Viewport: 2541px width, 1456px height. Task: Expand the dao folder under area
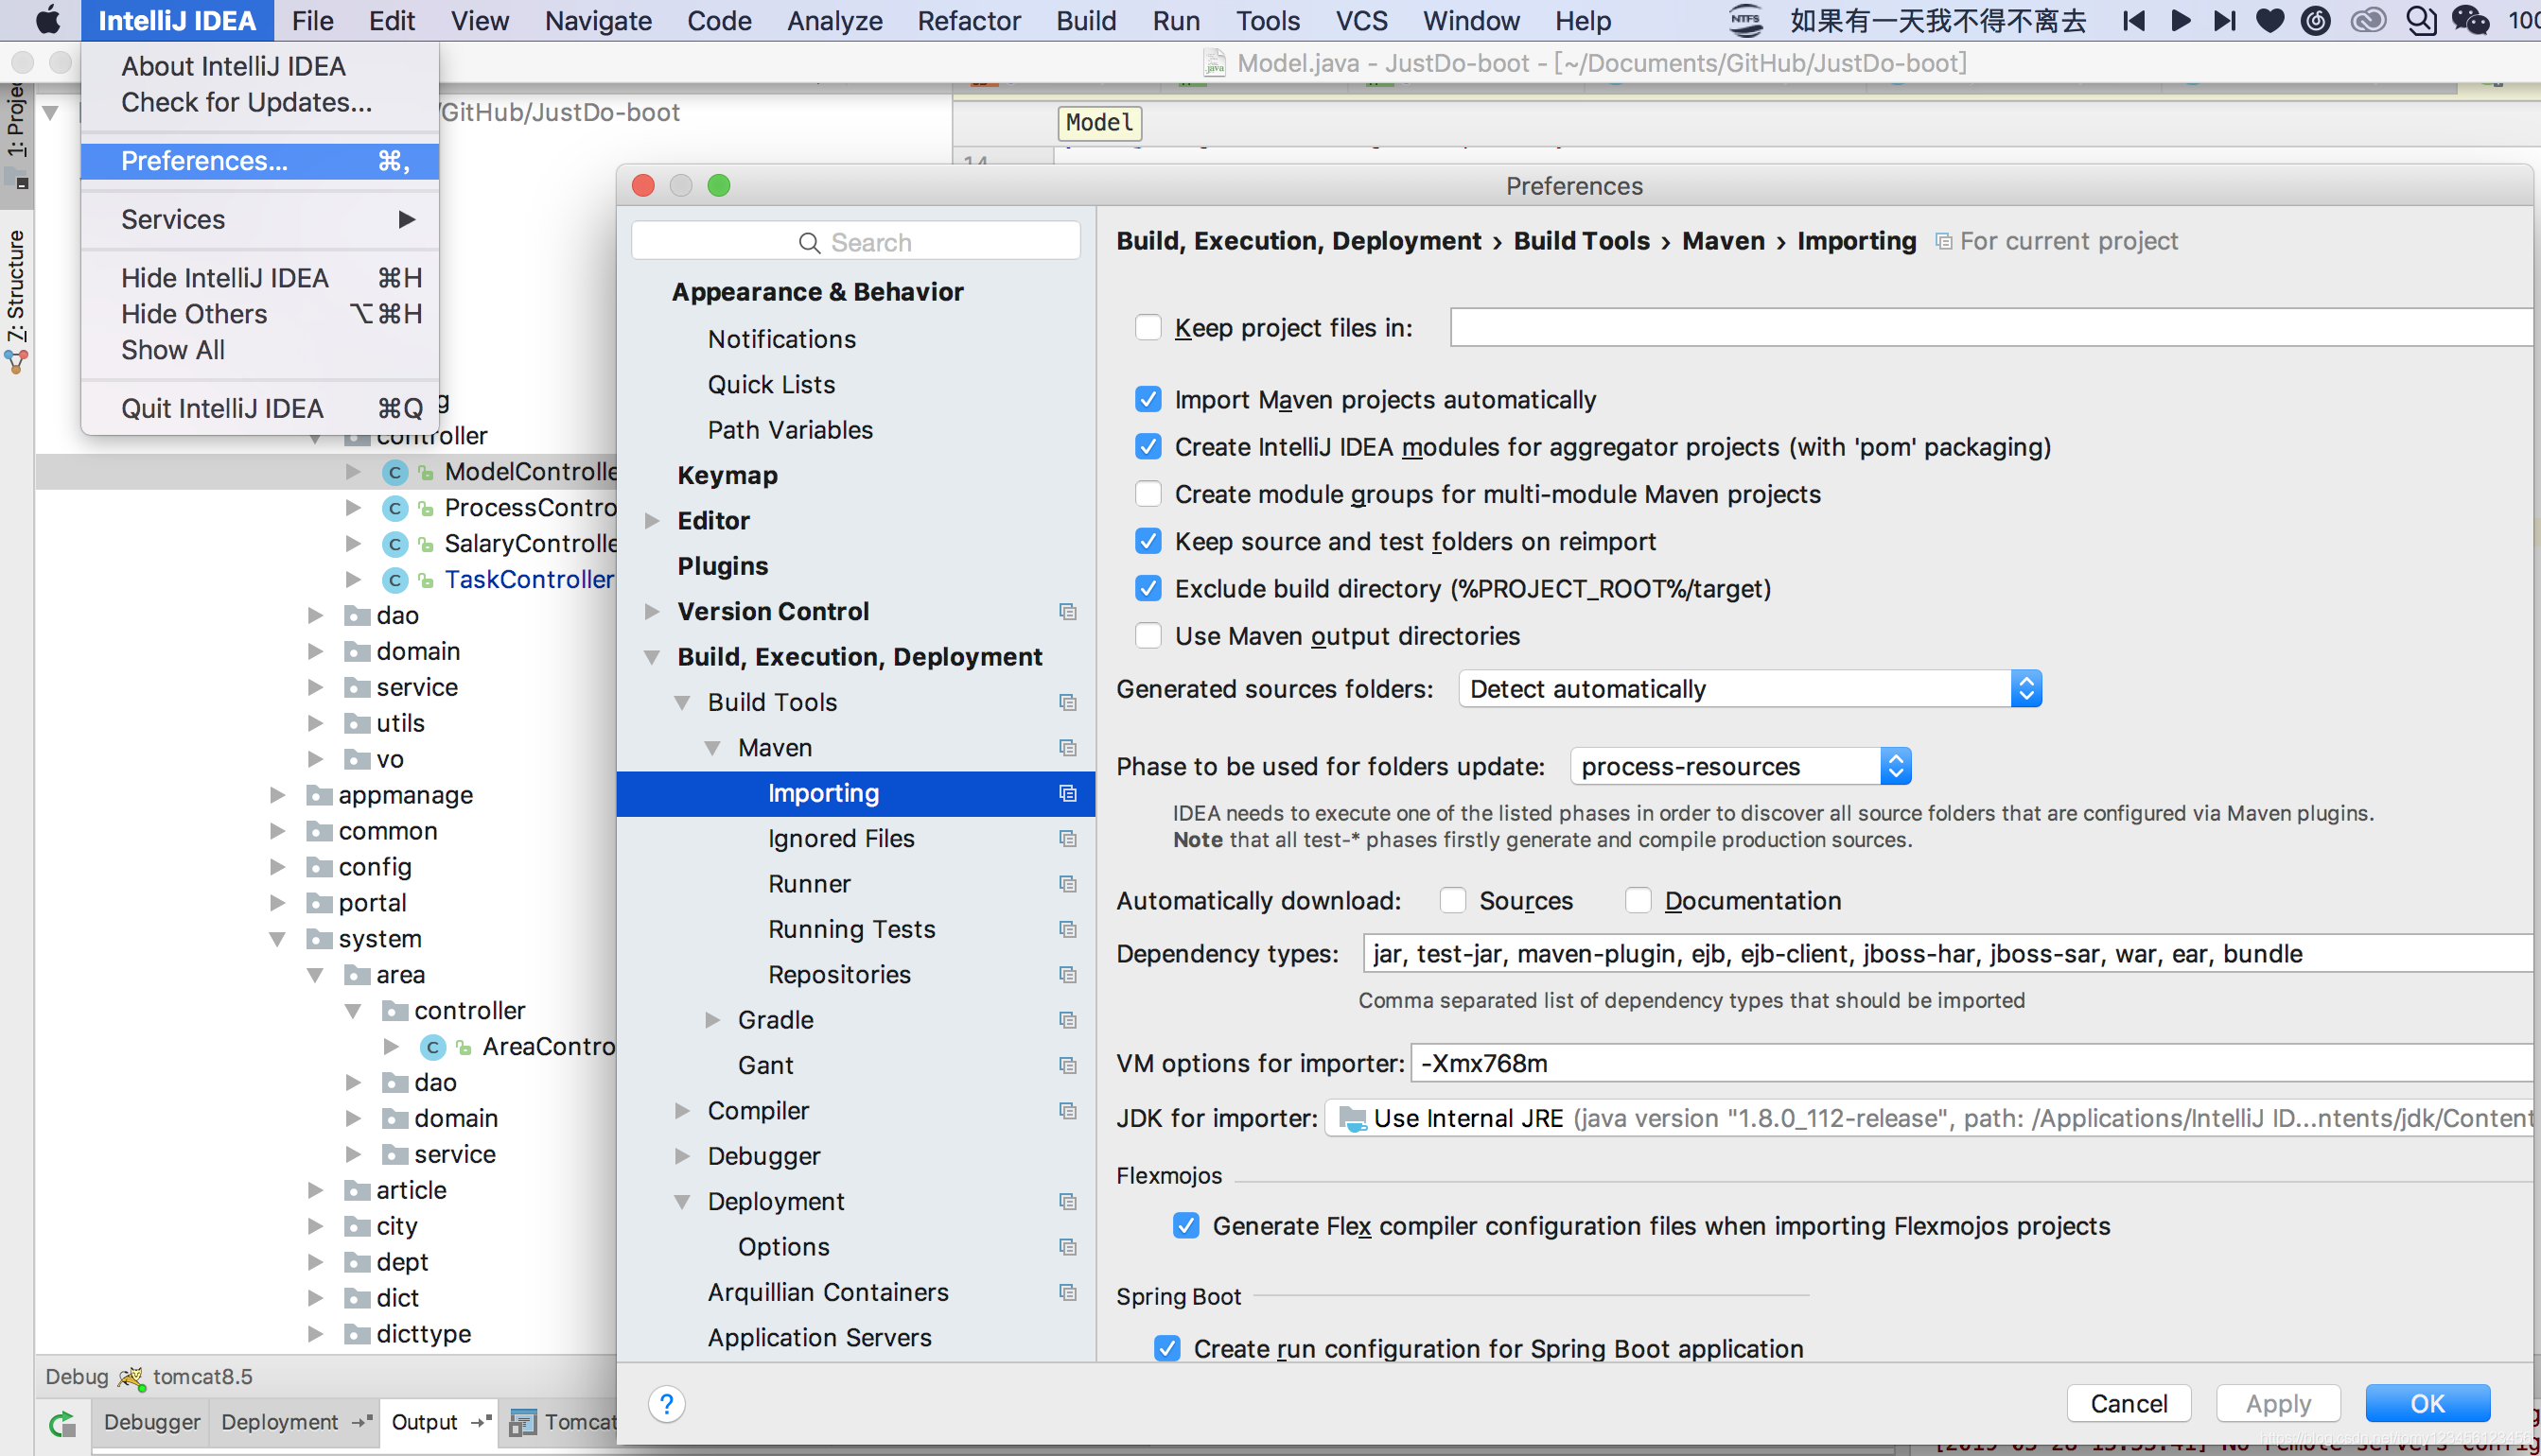(x=353, y=1083)
